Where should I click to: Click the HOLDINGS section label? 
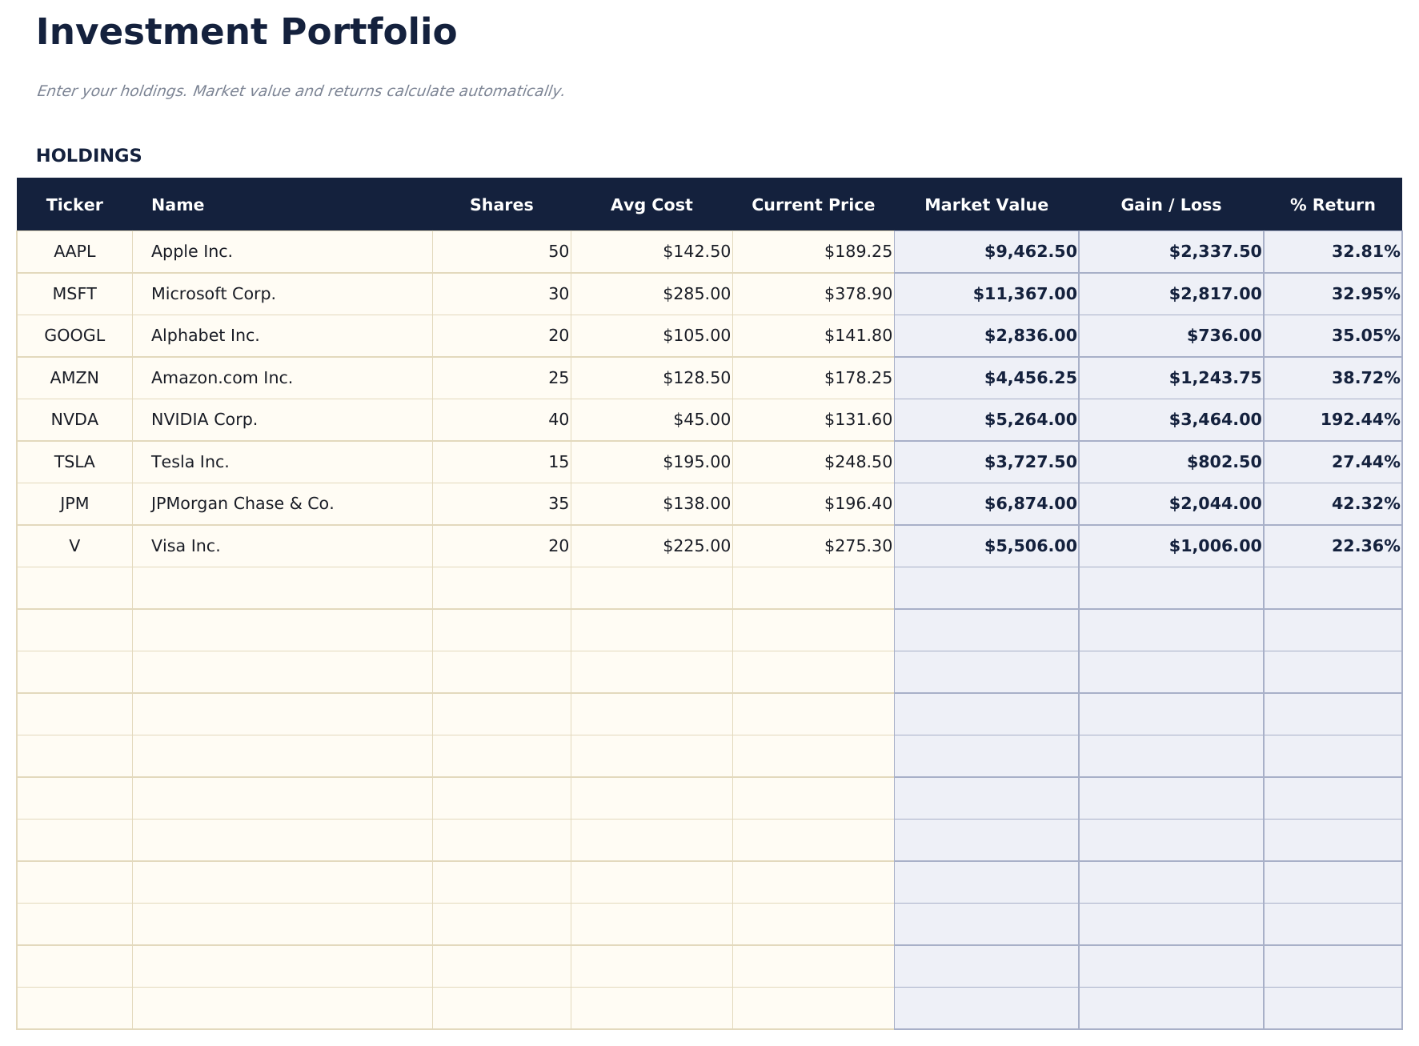coord(89,154)
